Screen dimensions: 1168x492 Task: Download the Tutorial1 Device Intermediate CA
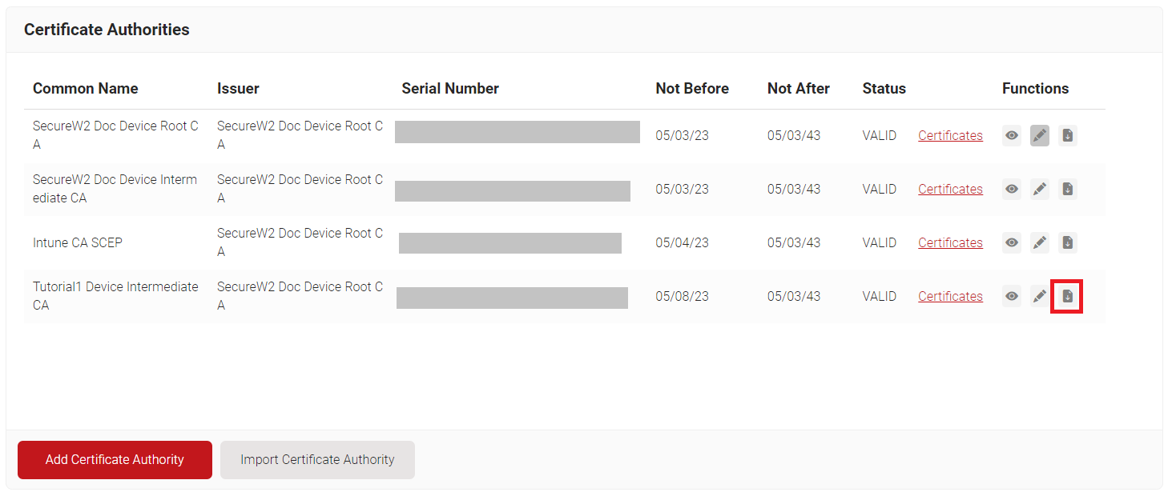1067,297
